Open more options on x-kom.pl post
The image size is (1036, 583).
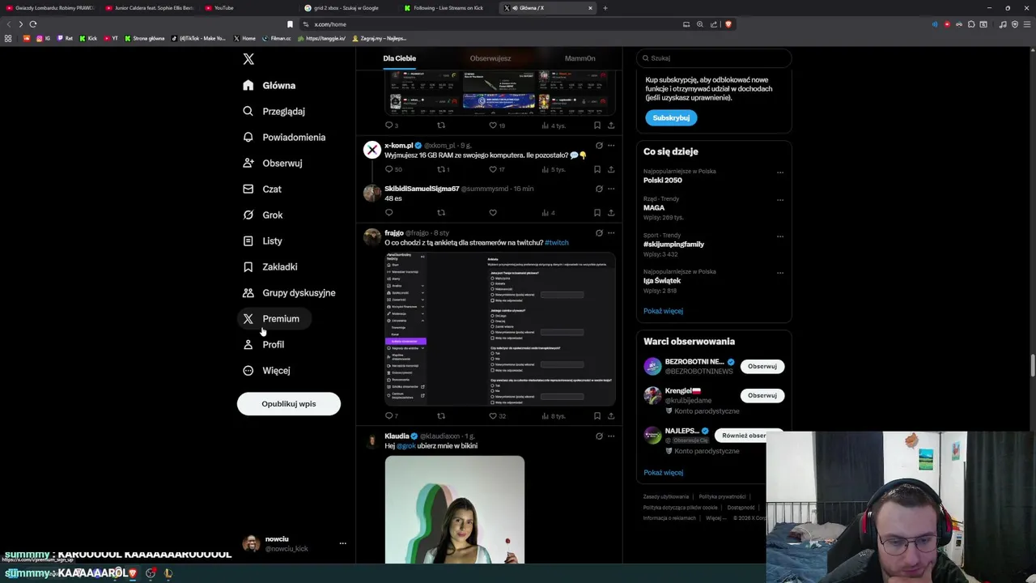[x=611, y=146]
